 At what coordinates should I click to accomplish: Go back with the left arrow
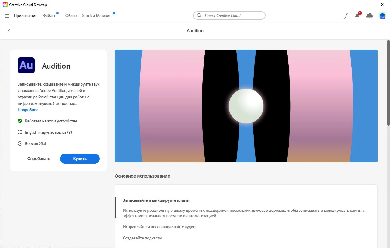coord(9,31)
